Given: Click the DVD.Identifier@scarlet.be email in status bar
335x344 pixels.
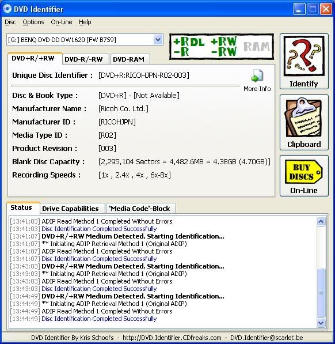Looking at the screenshot, I should pos(267,338).
